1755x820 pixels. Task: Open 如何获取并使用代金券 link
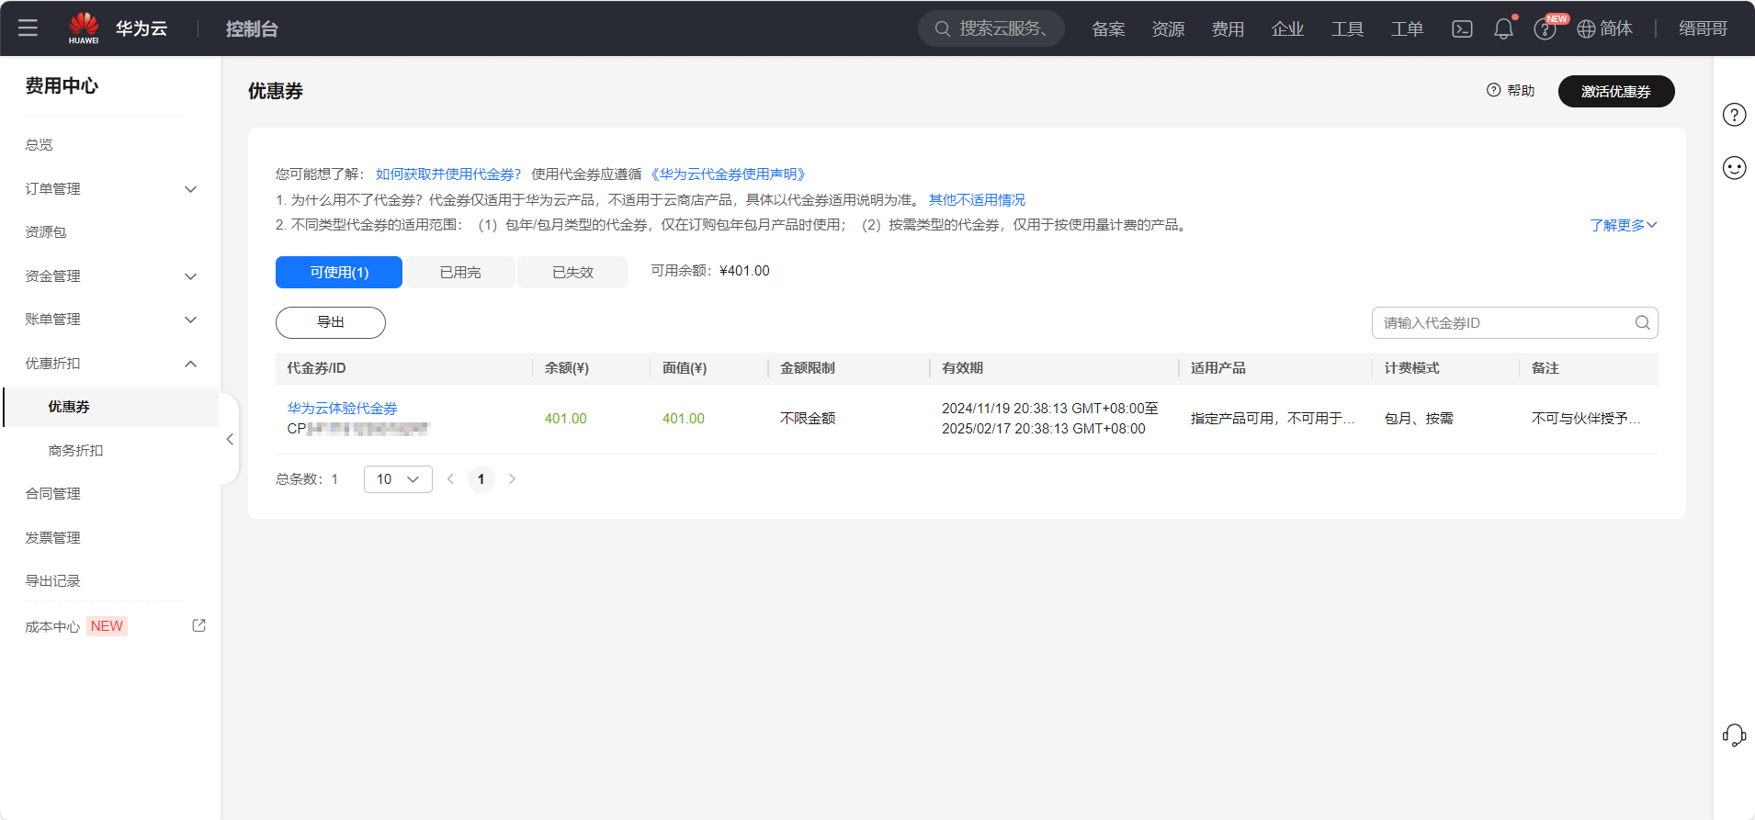click(448, 174)
